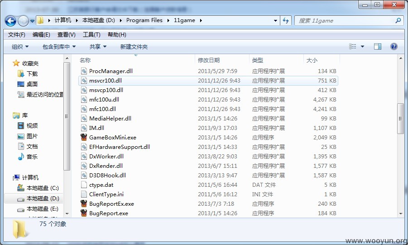The height and width of the screenshot is (245, 408).
Task: Click 计算机 in the address path
Action: click(62, 20)
